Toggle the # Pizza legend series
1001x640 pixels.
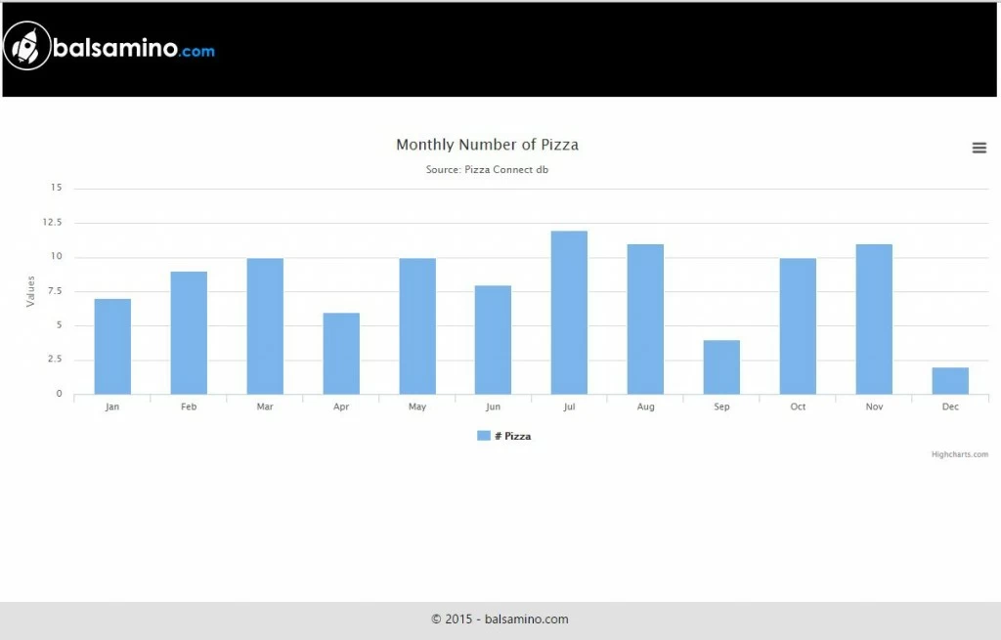pyautogui.click(x=503, y=436)
